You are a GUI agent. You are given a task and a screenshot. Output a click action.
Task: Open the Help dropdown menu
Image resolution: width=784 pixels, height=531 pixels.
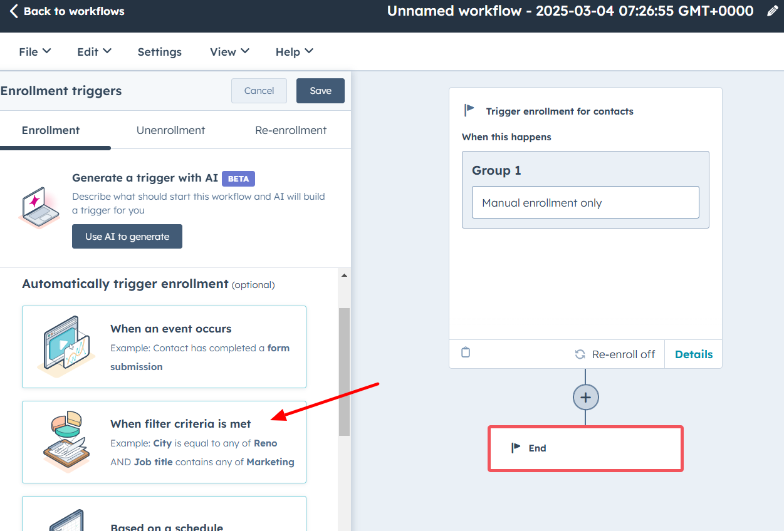tap(294, 51)
